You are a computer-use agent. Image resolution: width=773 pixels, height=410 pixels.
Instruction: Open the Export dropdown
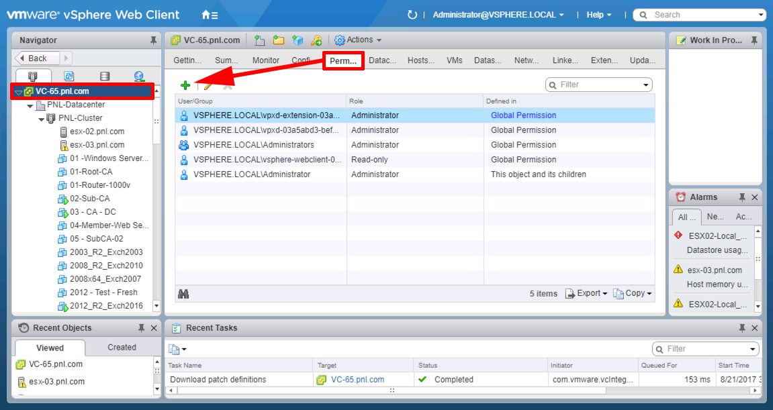coord(586,293)
